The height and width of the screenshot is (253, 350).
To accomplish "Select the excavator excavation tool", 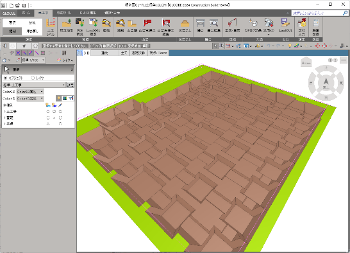I will tap(121, 25).
